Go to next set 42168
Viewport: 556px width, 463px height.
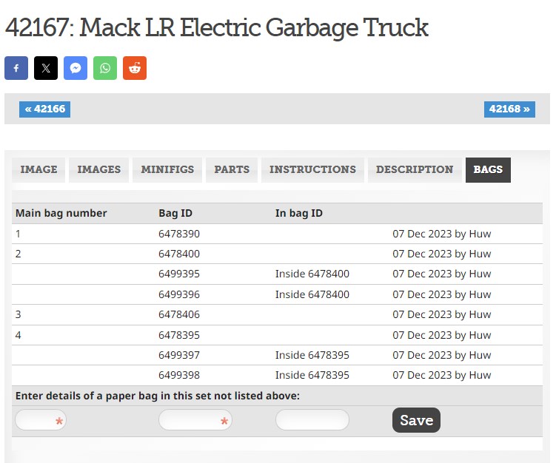[509, 109]
